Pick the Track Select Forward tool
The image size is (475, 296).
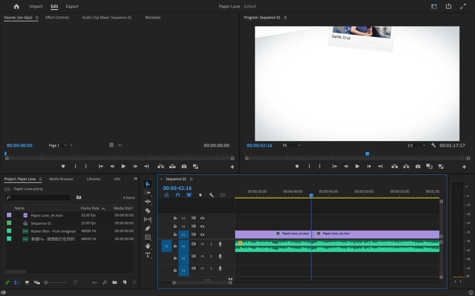148,193
